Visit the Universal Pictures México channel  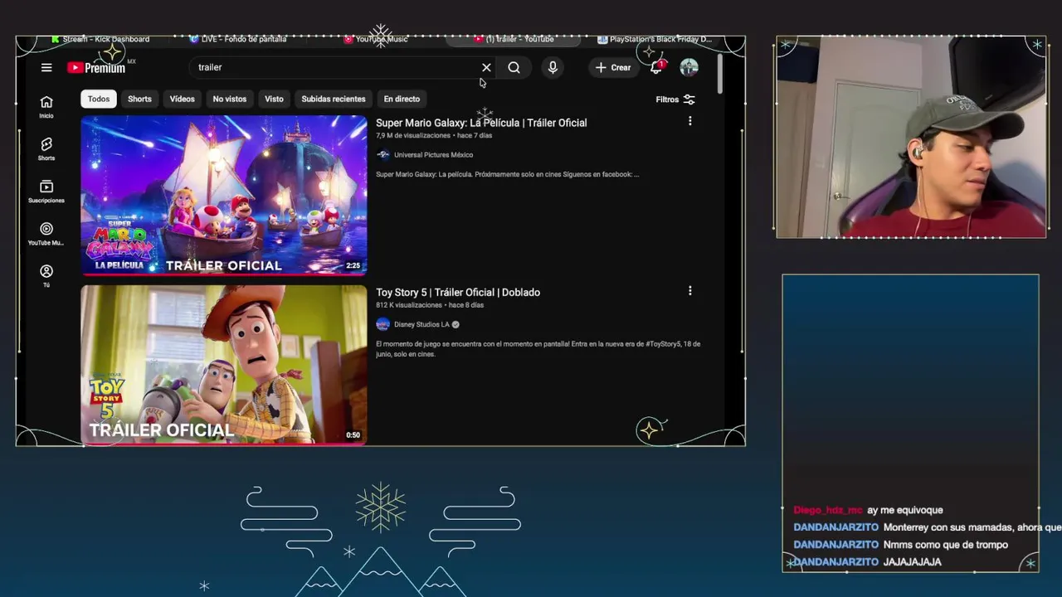point(433,155)
